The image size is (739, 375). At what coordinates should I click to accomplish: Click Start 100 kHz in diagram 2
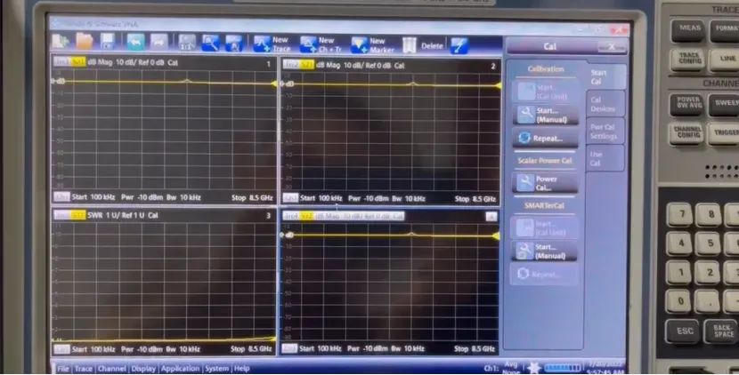tap(321, 198)
